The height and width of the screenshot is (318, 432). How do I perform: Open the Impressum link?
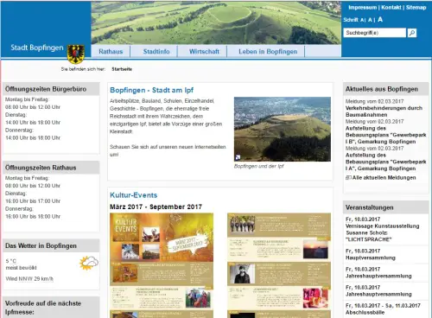(362, 8)
